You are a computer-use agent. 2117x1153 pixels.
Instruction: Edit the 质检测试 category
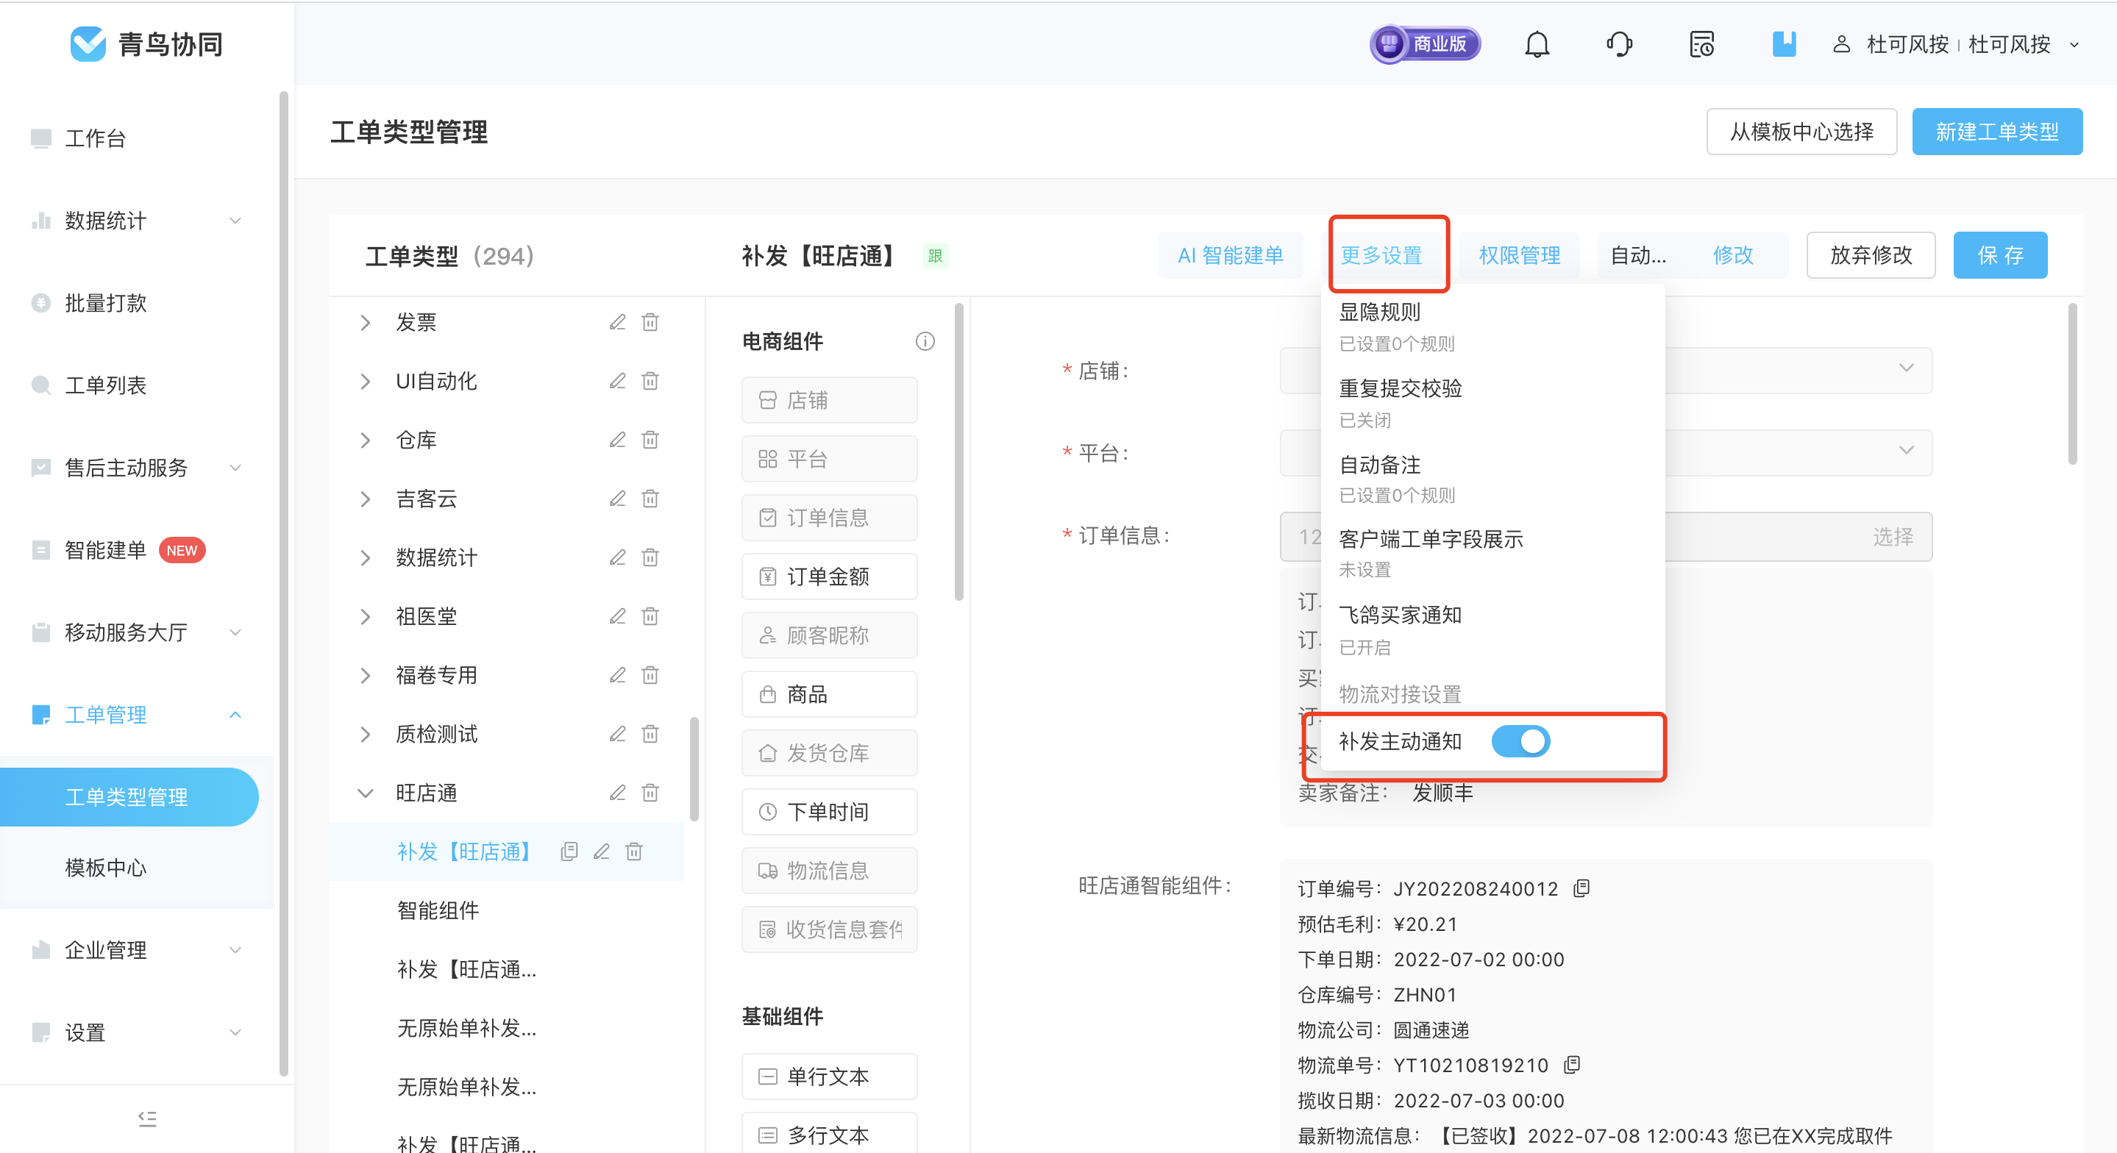pyautogui.click(x=617, y=734)
